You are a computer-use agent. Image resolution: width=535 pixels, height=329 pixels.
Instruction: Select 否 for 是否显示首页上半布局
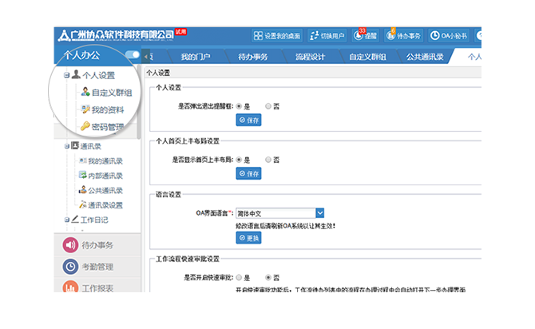[268, 160]
